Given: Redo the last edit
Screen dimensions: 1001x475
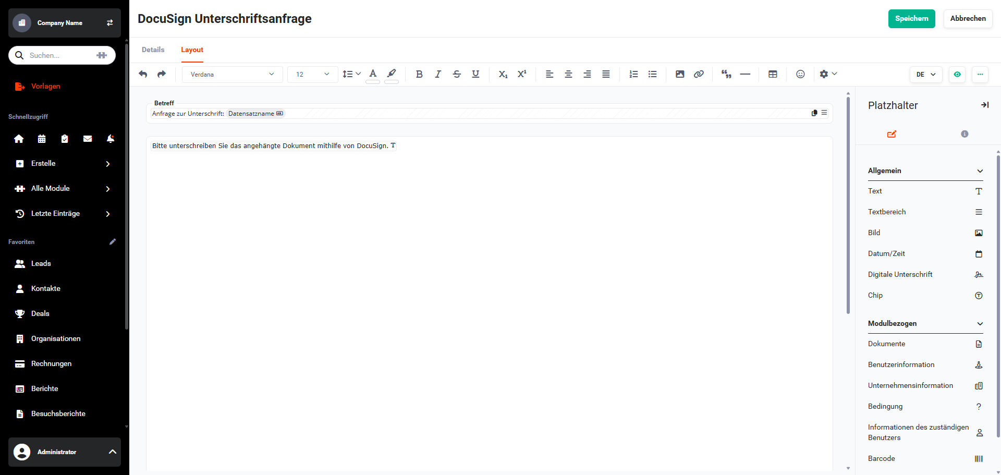Looking at the screenshot, I should pyautogui.click(x=162, y=74).
